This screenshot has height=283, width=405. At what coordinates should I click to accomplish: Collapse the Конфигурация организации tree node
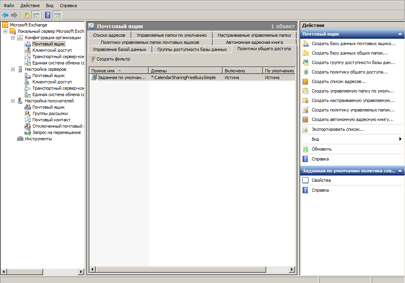point(13,38)
